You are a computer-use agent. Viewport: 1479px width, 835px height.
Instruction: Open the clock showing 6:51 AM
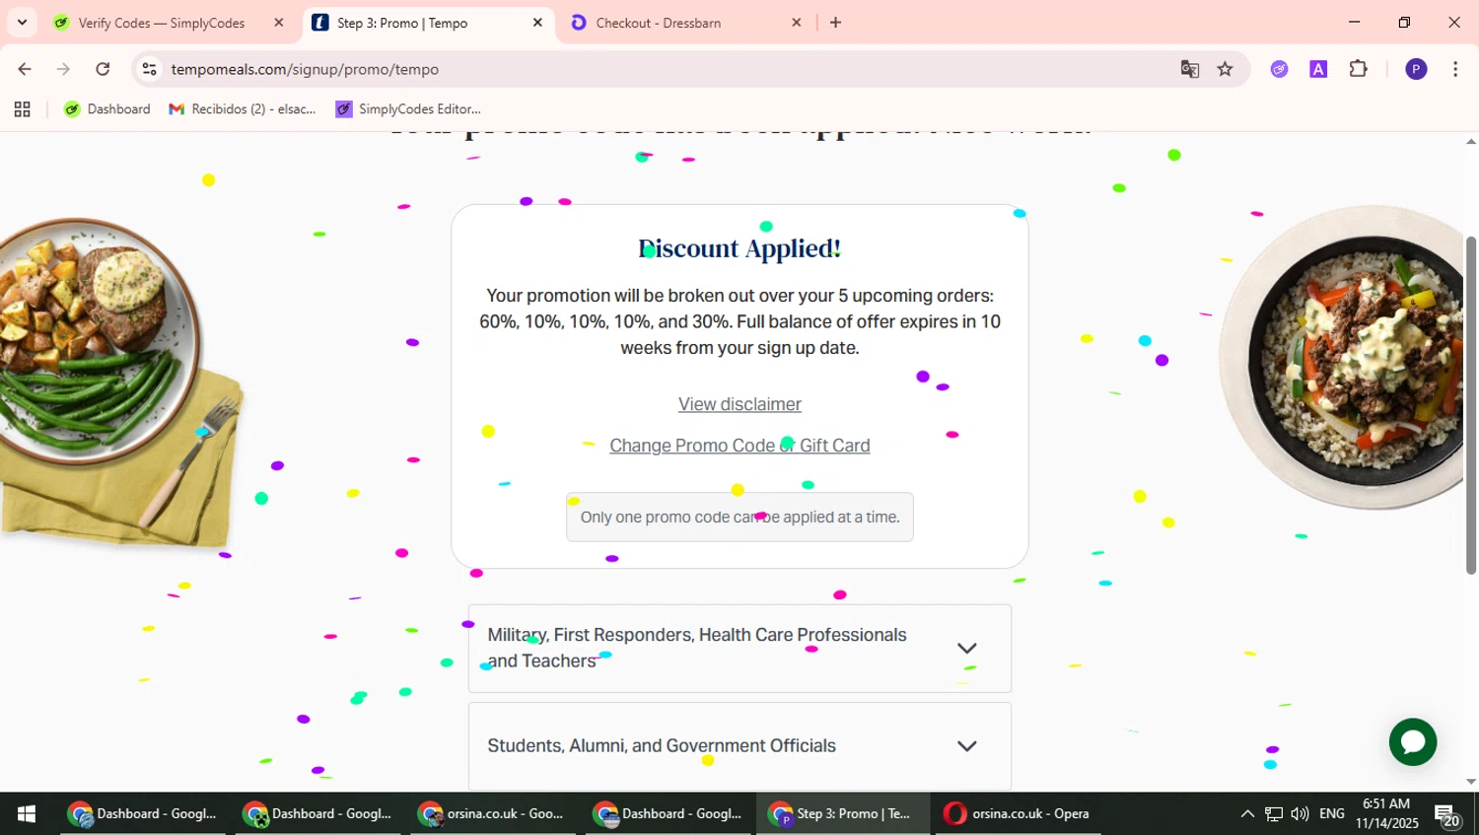click(x=1386, y=814)
